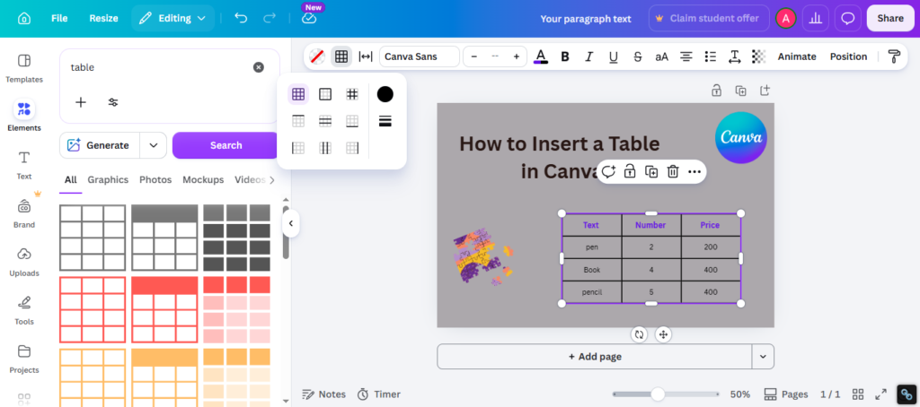This screenshot has height=407, width=920.
Task: Adjust the zoom slider handle
Action: pos(658,394)
